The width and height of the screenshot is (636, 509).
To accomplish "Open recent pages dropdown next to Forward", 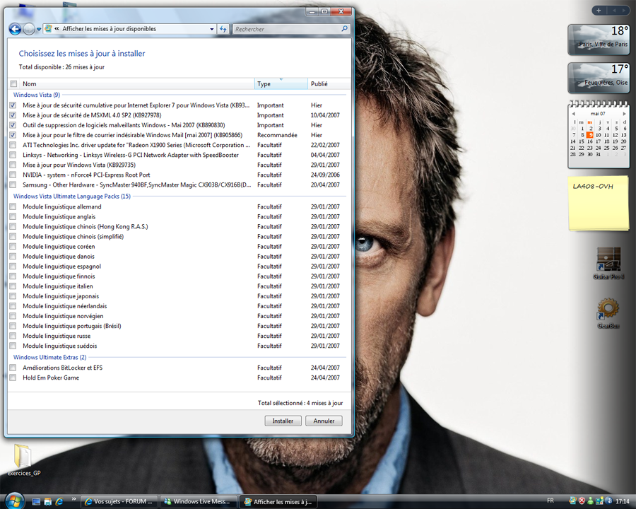I will 38,29.
